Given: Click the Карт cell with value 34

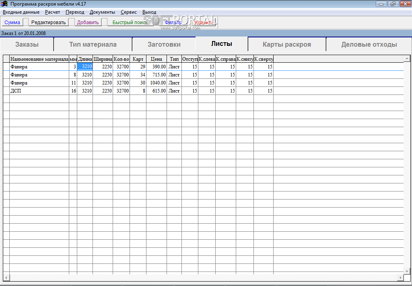Looking at the screenshot, I should pos(138,75).
